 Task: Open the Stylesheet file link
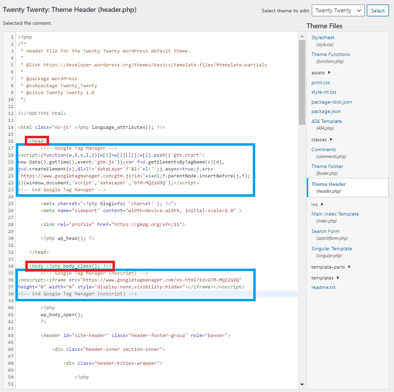click(x=323, y=38)
